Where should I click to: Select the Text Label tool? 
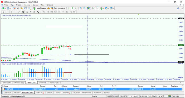34,12
